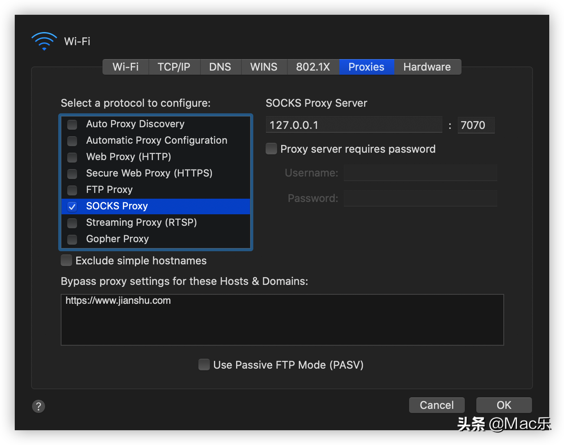This screenshot has height=445, width=564.
Task: Select the Proxies tab
Action: coord(366,67)
